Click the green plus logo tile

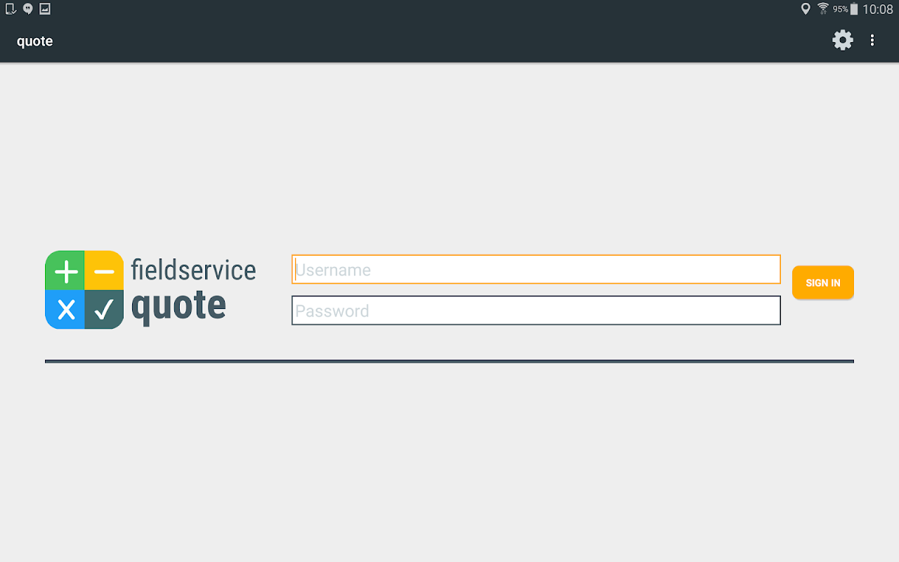[65, 271]
